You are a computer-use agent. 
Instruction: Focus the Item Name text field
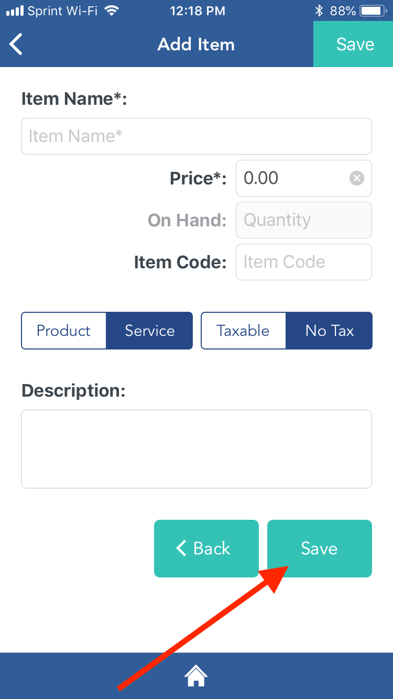tap(196, 136)
